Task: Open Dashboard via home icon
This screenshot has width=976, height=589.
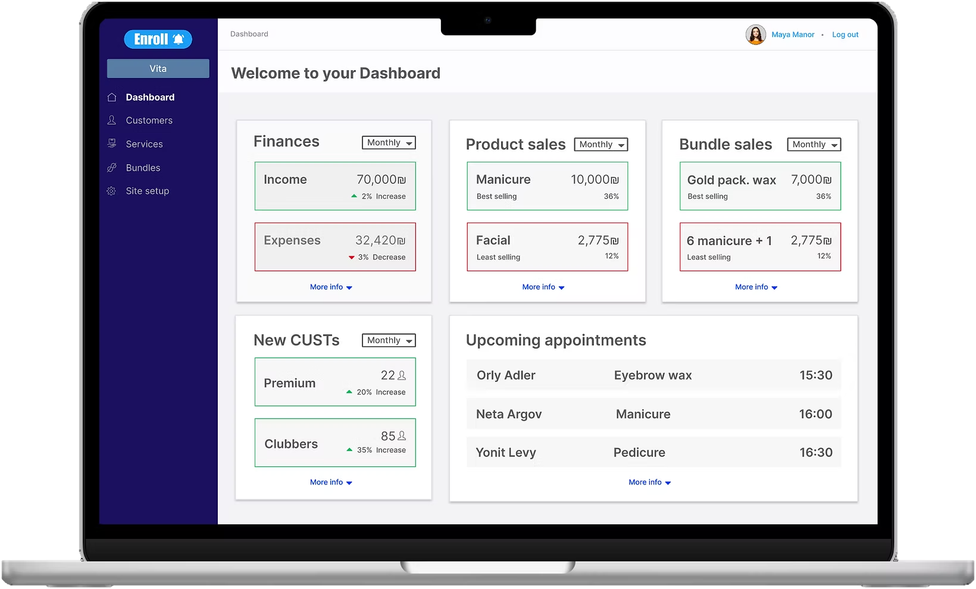Action: 112,97
